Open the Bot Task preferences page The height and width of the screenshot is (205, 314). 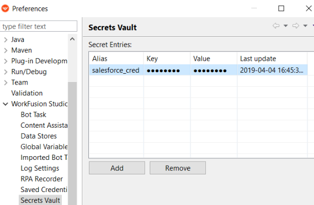coord(33,115)
